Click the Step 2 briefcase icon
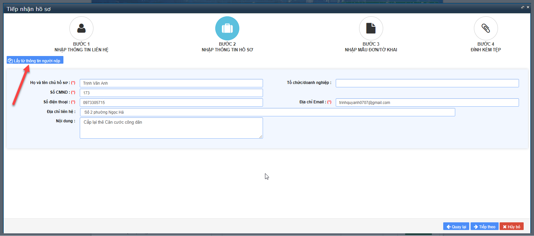534x236 pixels. [227, 28]
